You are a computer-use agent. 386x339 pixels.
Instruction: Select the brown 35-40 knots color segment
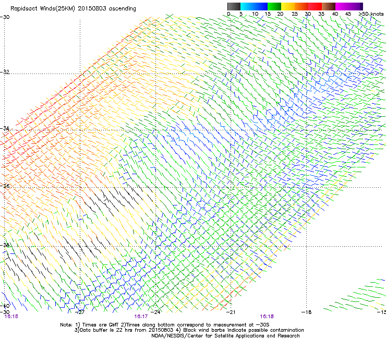(x=329, y=6)
